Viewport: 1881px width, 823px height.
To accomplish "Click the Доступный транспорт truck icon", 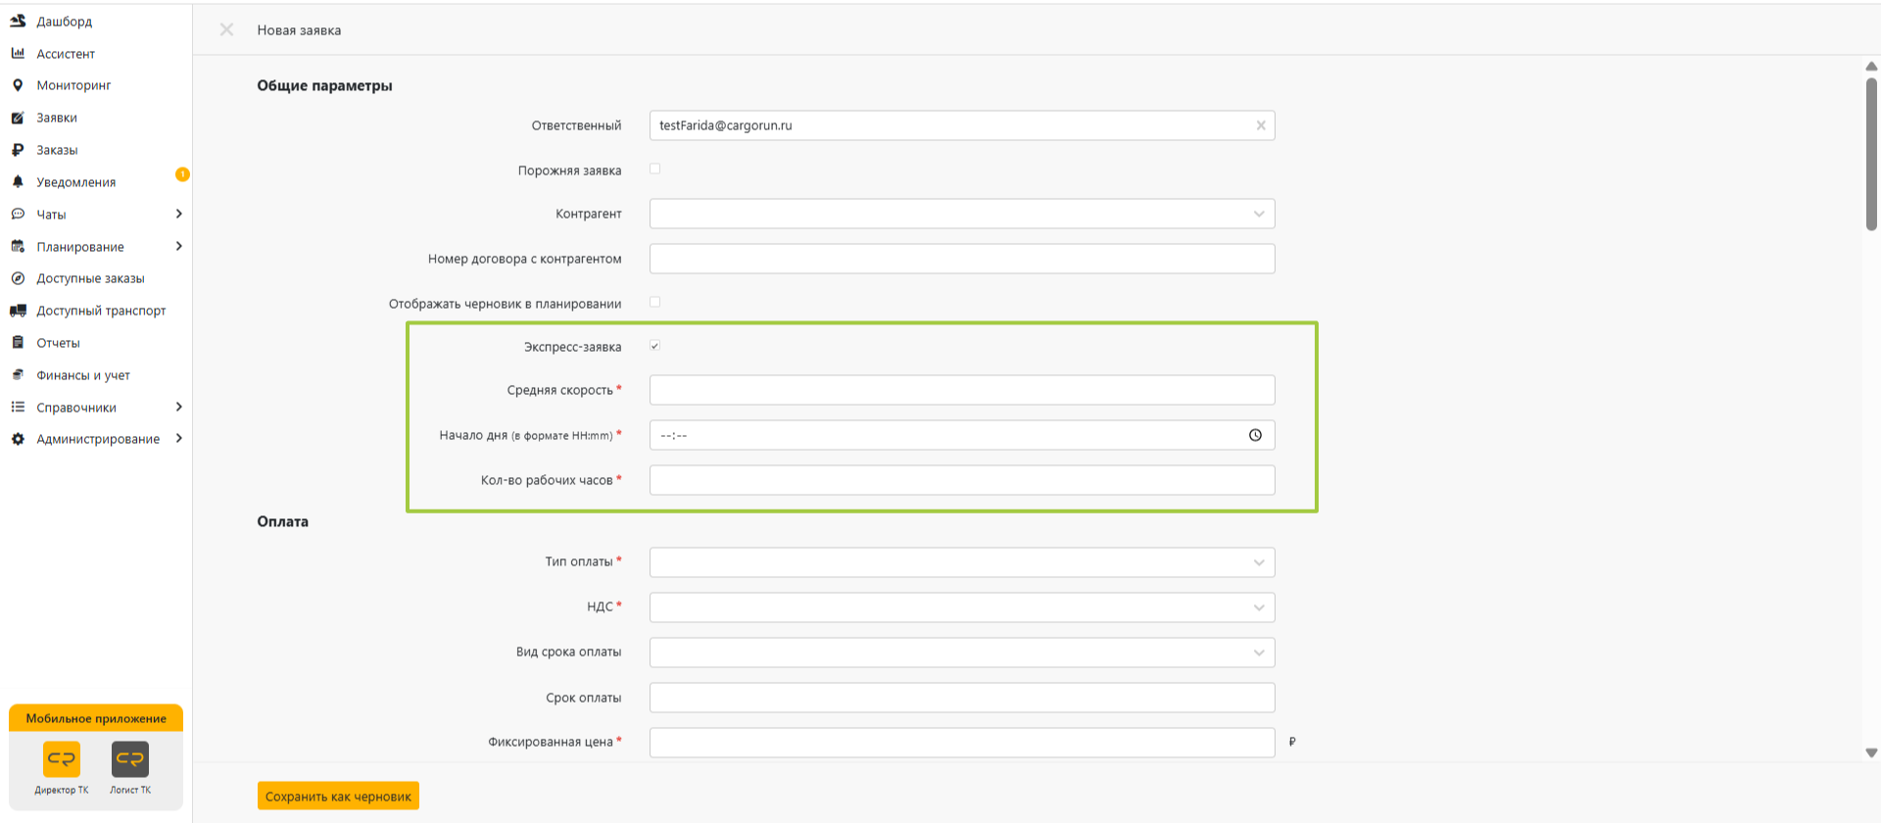I will click(x=18, y=311).
